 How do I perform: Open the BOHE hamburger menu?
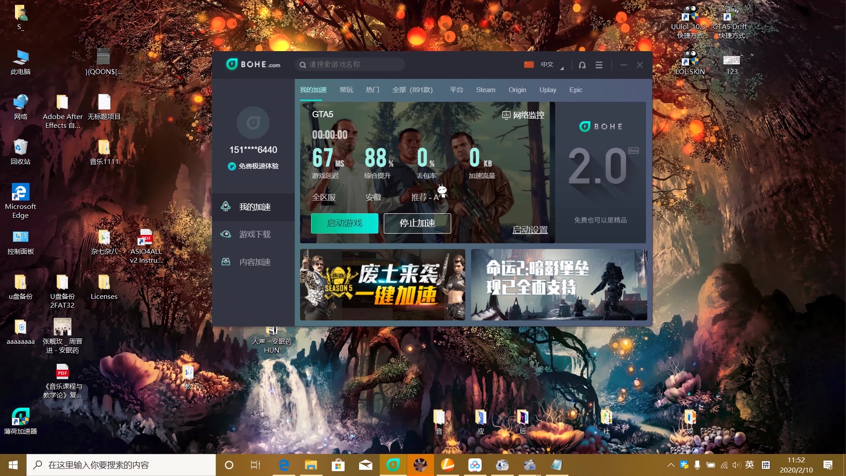pyautogui.click(x=599, y=65)
